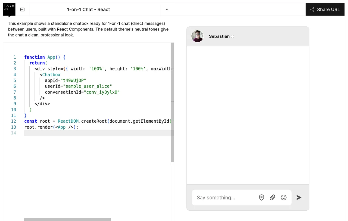Toggle the side panel icon beside the logo
The image size is (348, 221).
(x=22, y=9)
